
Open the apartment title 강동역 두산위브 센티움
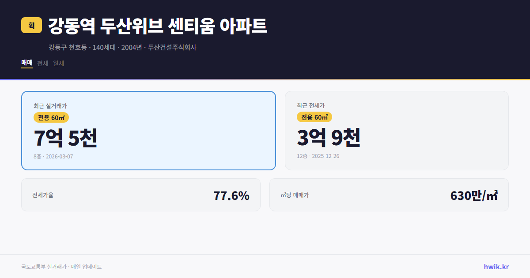point(157,26)
